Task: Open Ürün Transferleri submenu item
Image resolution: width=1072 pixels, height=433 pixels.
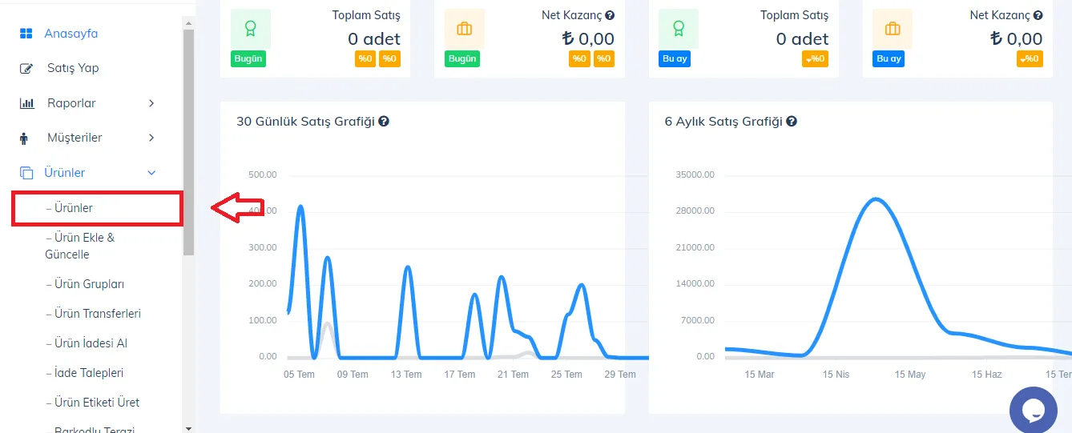Action: point(93,314)
